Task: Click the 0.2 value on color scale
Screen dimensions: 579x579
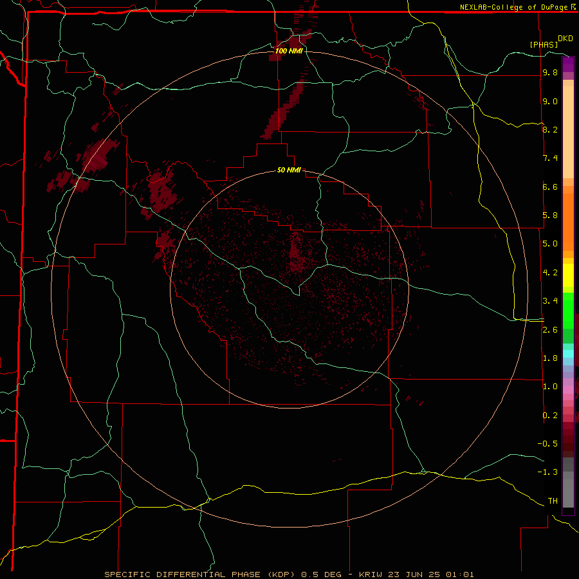Action: 550,416
